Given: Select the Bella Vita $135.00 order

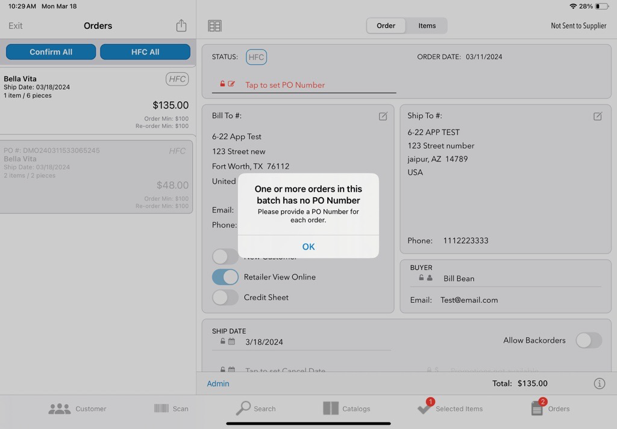Looking at the screenshot, I should point(96,101).
